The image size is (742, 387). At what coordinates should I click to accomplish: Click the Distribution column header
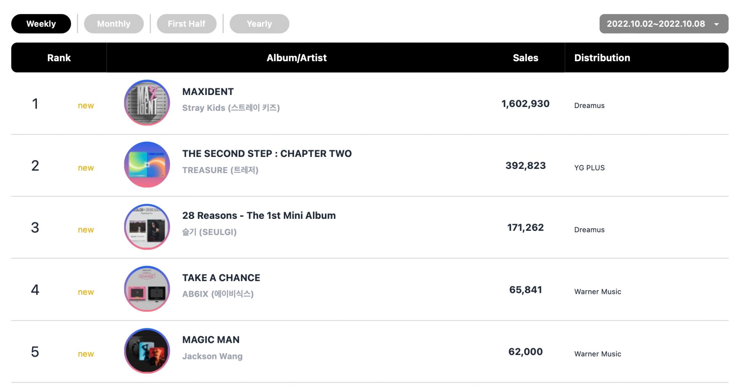point(602,57)
